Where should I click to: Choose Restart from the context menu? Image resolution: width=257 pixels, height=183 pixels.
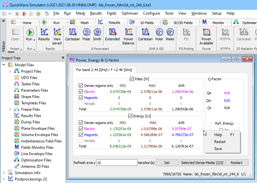point(222,142)
